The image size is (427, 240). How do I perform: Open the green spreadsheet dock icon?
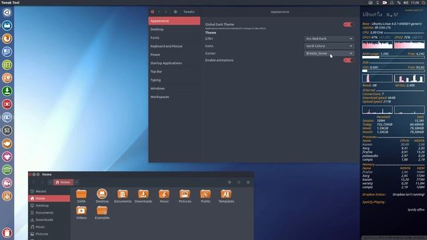coord(7,65)
